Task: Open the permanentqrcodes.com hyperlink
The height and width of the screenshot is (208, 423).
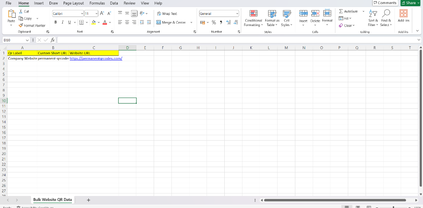Action: [x=96, y=58]
